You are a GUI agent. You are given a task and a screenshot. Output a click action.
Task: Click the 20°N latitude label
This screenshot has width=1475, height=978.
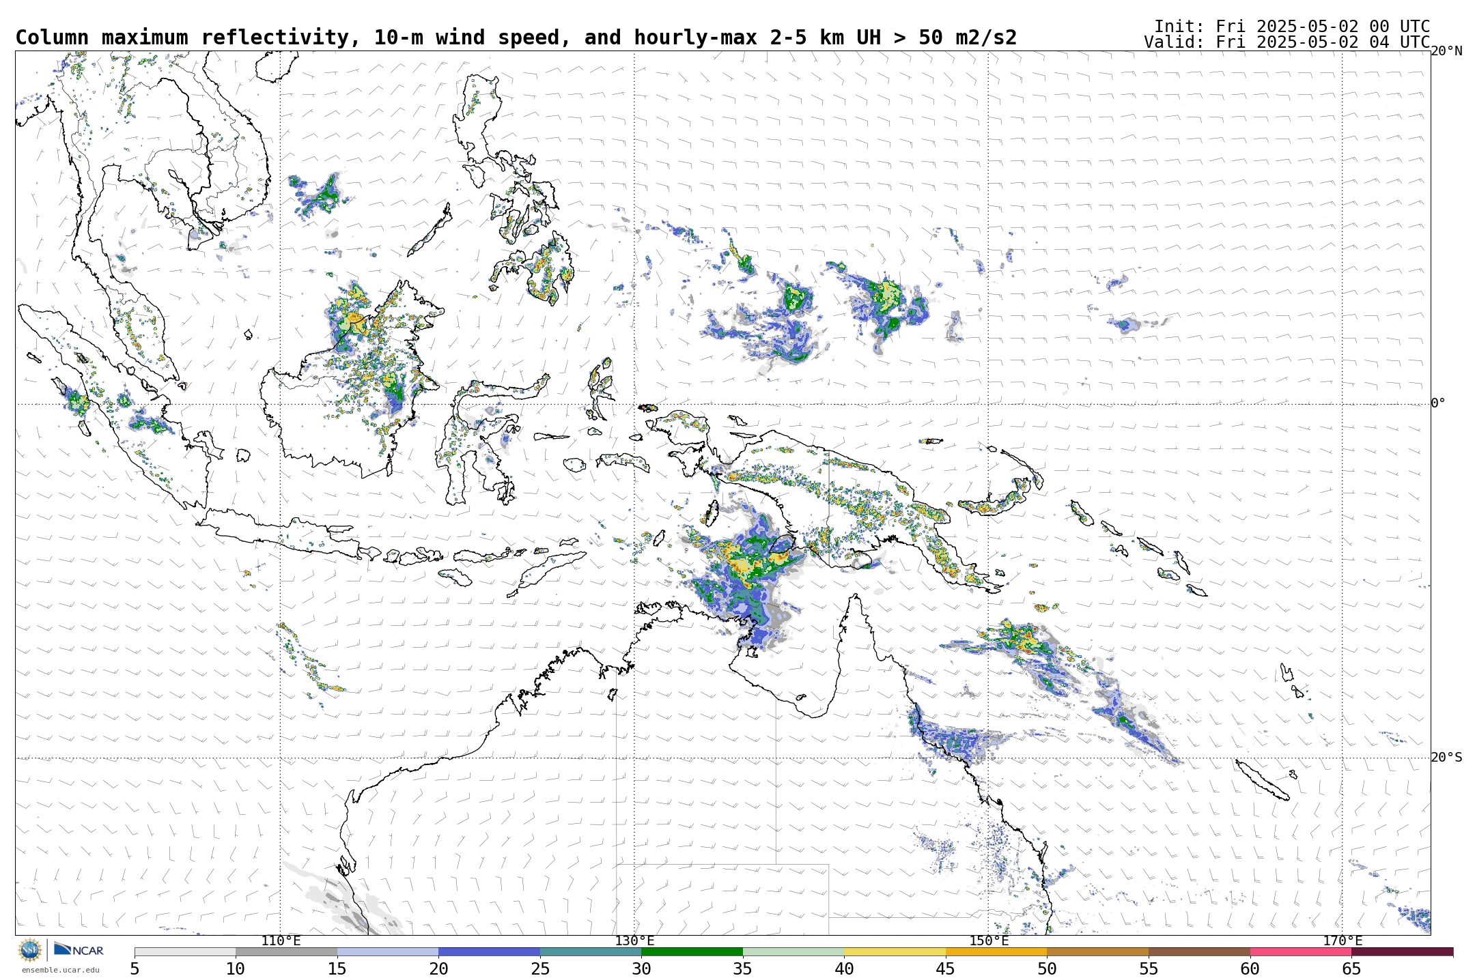pos(1446,51)
